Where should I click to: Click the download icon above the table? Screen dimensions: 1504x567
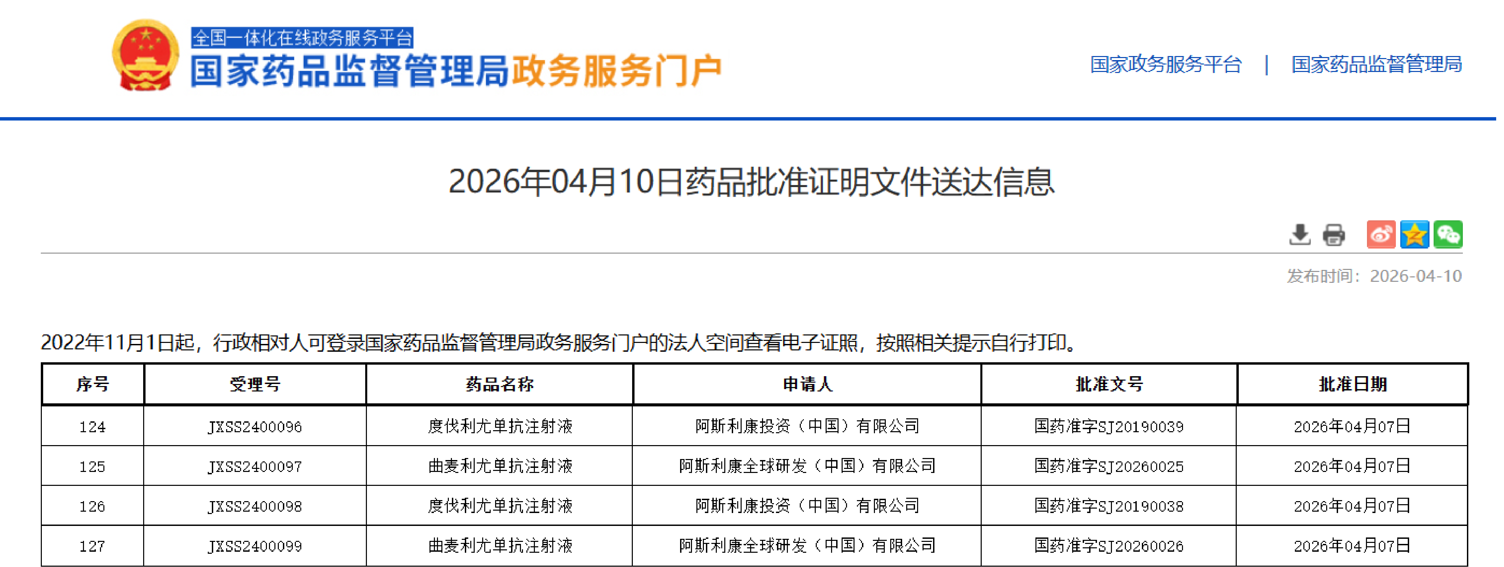[1301, 235]
